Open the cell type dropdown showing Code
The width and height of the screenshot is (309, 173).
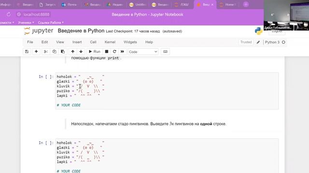click(x=143, y=52)
